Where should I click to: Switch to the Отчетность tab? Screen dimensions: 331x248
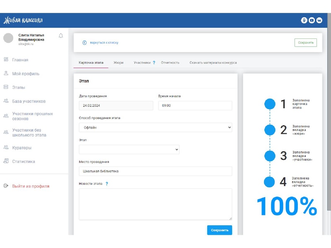170,63
